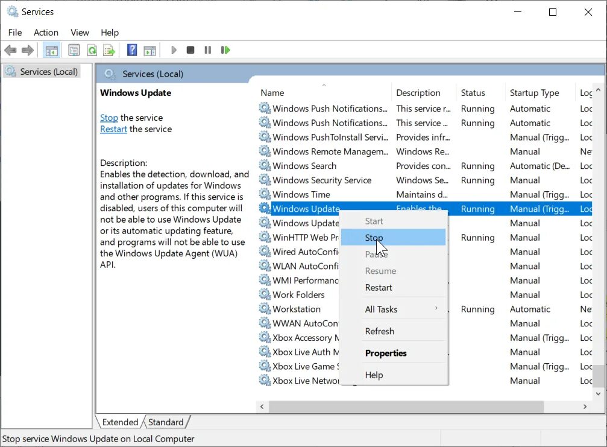Click gear icon of Work Folders service
This screenshot has width=607, height=447.
coord(265,294)
